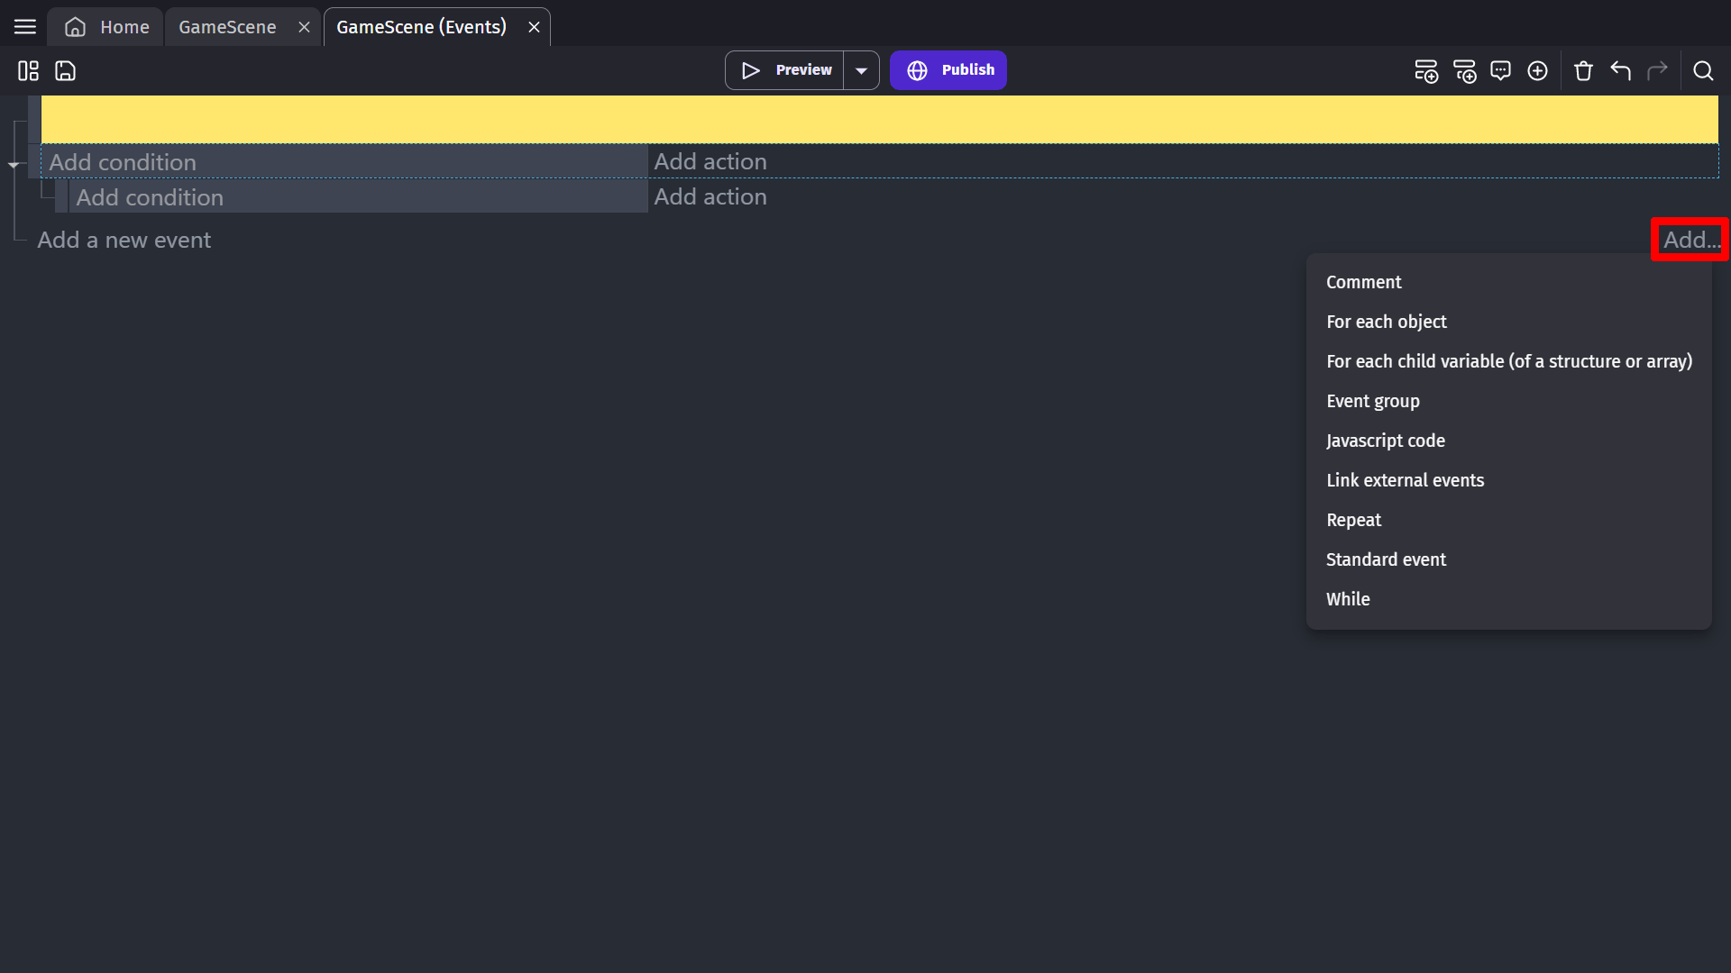Click the add event toolbar icon
Viewport: 1731px width, 973px height.
pyautogui.click(x=1425, y=70)
